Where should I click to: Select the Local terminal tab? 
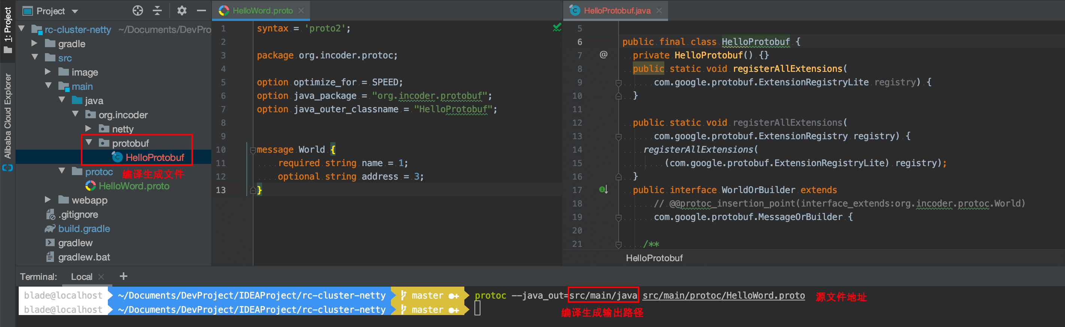click(81, 276)
